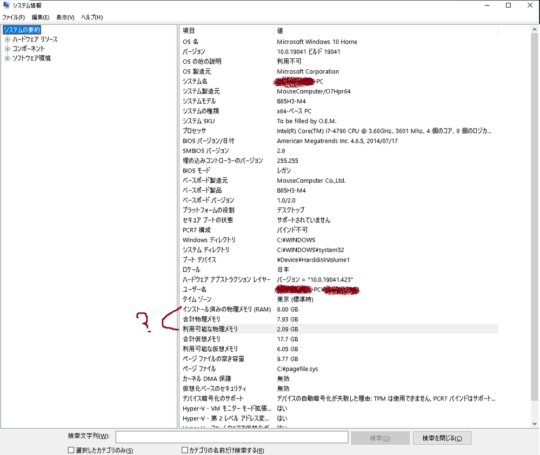Maximize the System Information window
The height and width of the screenshot is (455, 540).
coord(508,5)
